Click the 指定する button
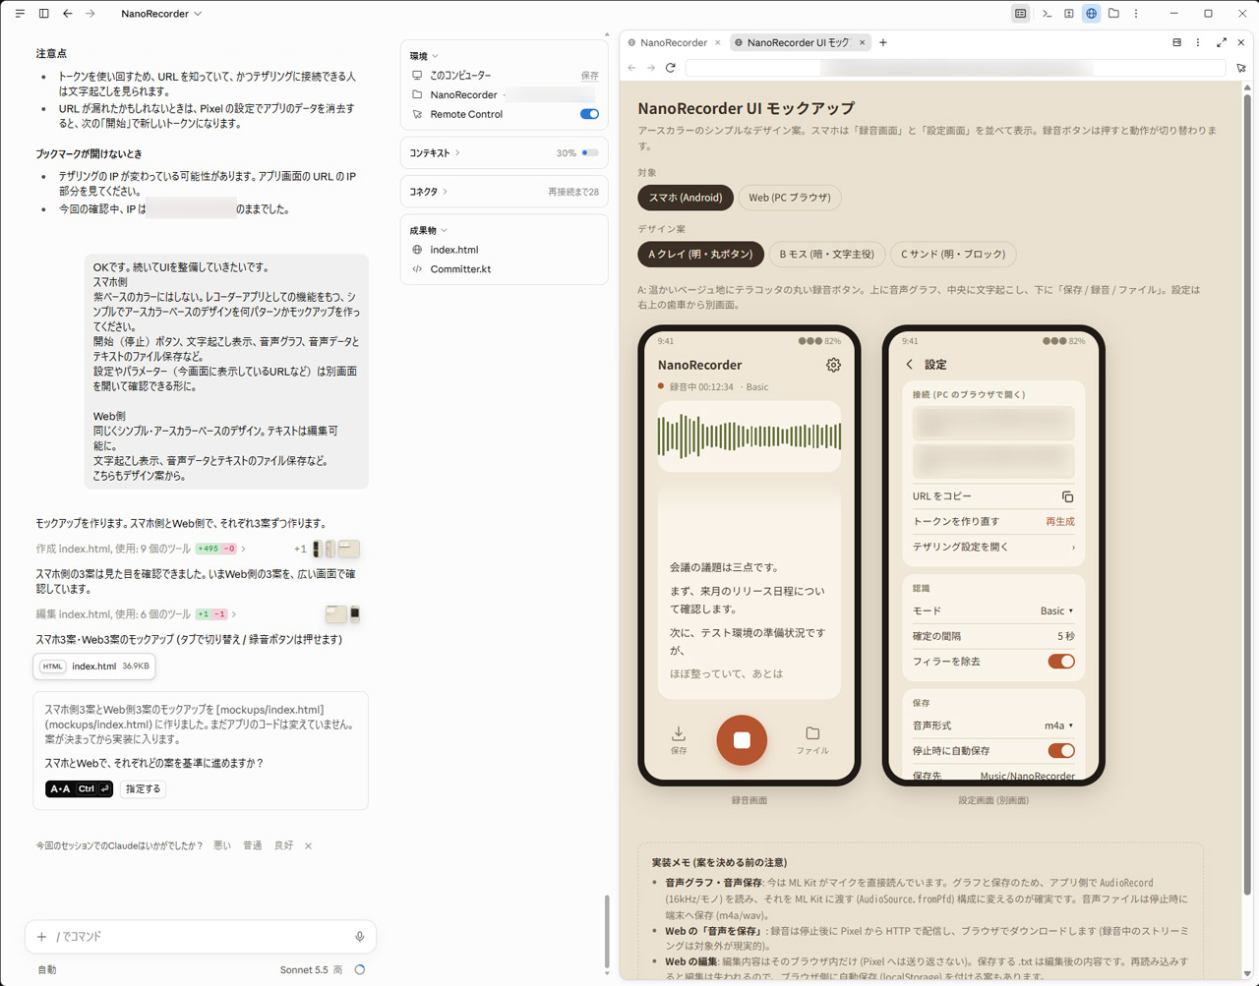This screenshot has height=986, width=1259. tap(143, 788)
